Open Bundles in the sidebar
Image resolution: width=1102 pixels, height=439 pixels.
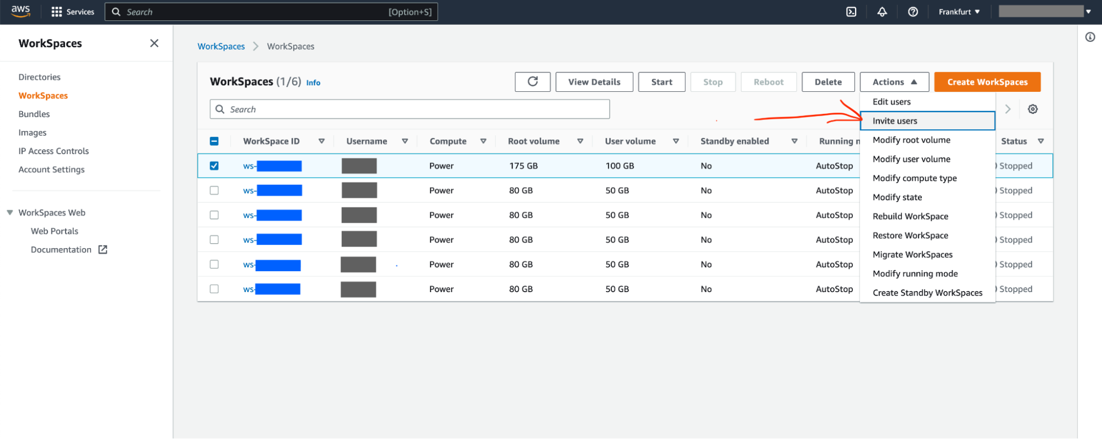tap(34, 114)
